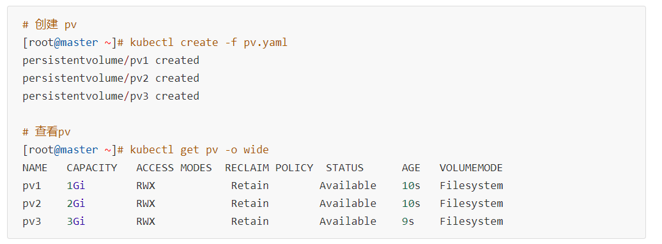
Task: Click 'persistentvolume/pv1 created' output line
Action: [111, 61]
